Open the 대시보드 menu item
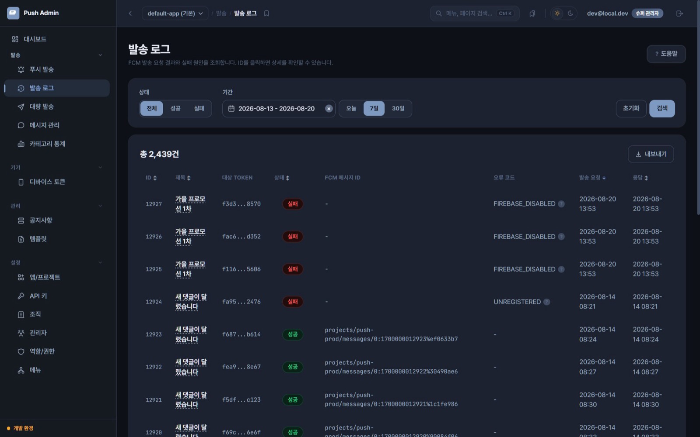The height and width of the screenshot is (437, 700). tap(57, 39)
